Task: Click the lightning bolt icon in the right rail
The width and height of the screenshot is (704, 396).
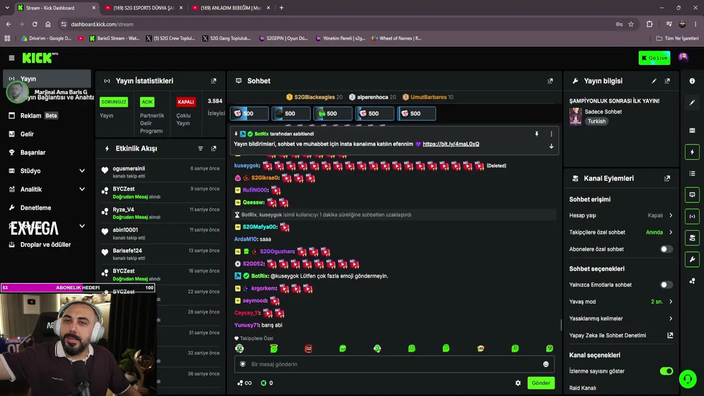Action: 692,152
